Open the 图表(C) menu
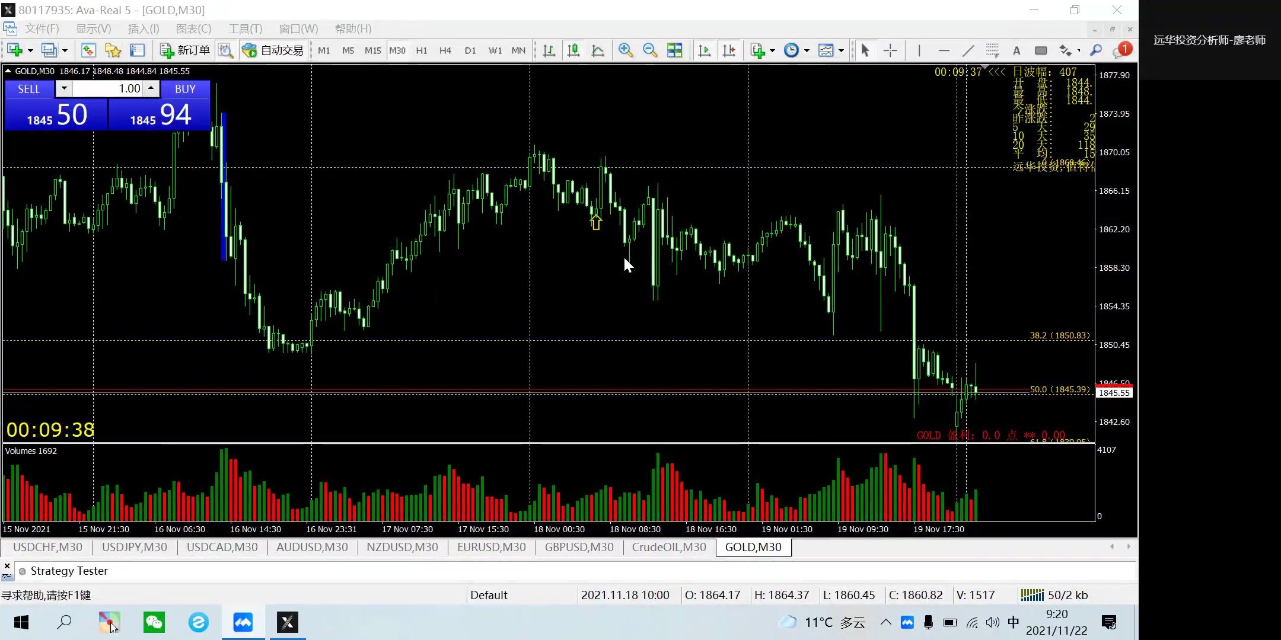 tap(193, 28)
